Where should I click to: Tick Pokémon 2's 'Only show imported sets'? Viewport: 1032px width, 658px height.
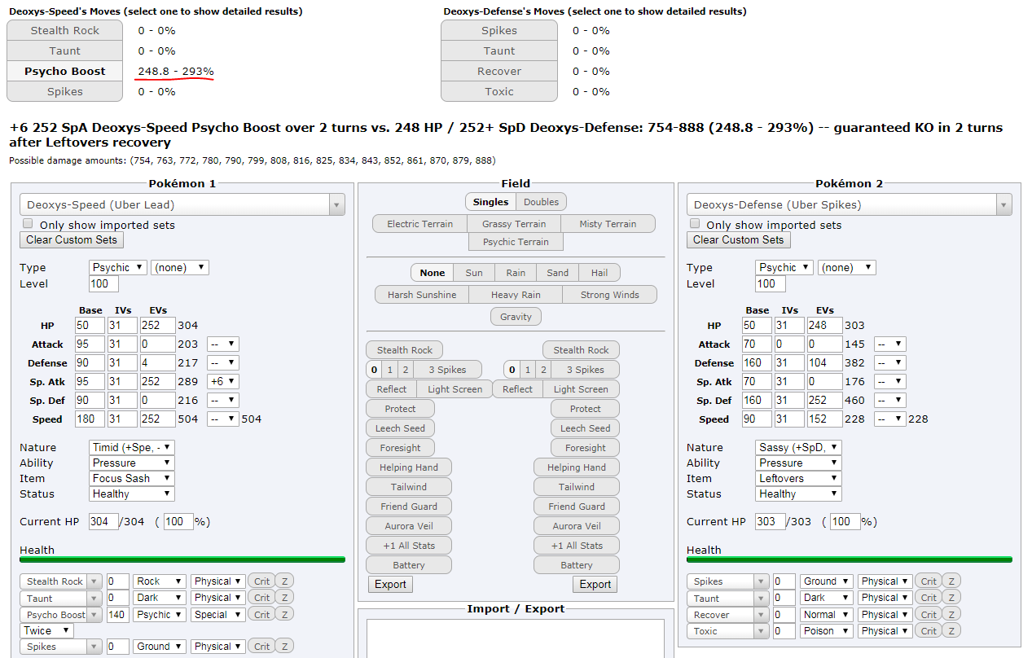coord(695,224)
